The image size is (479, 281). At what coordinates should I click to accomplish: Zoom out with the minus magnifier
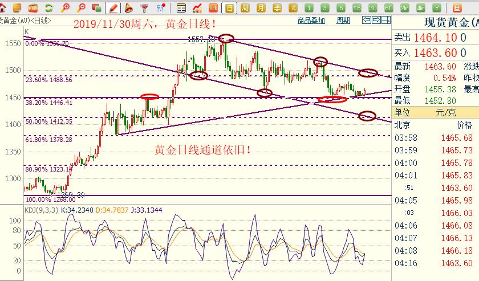[x=81, y=8]
